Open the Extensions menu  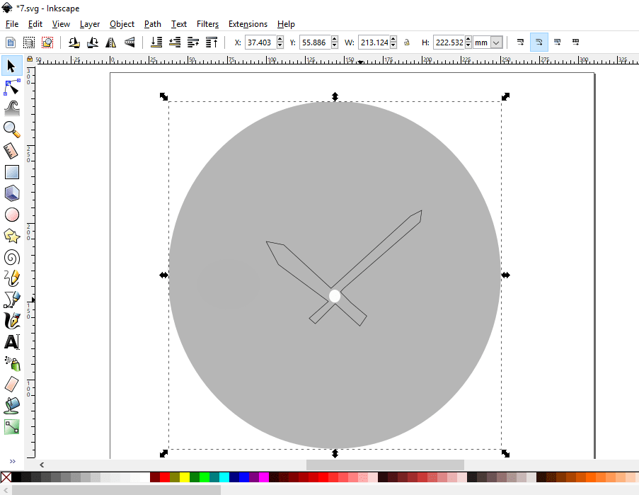point(248,24)
